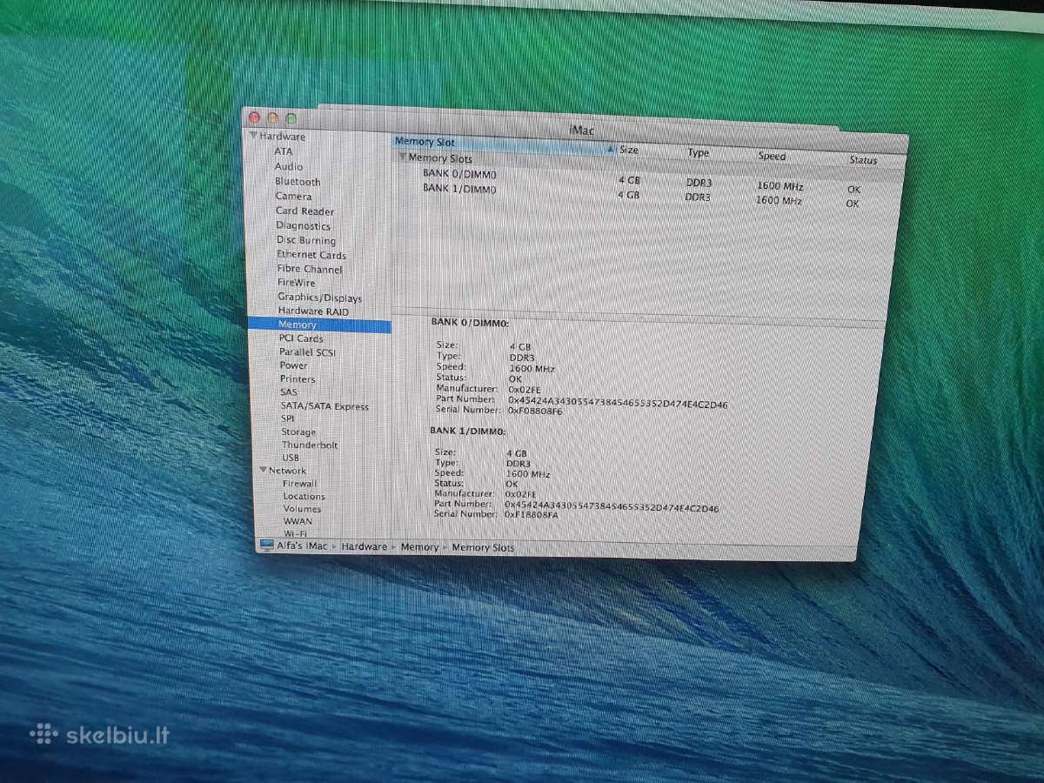Open USB hardware info
Image resolution: width=1044 pixels, height=783 pixels.
click(x=291, y=458)
